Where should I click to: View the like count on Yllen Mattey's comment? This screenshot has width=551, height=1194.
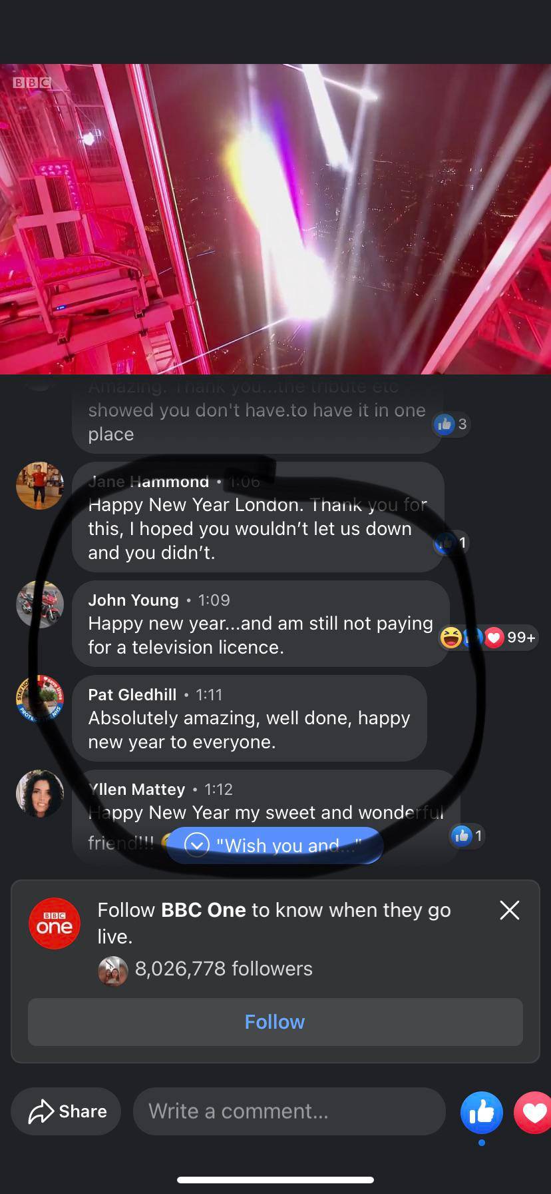(x=467, y=835)
